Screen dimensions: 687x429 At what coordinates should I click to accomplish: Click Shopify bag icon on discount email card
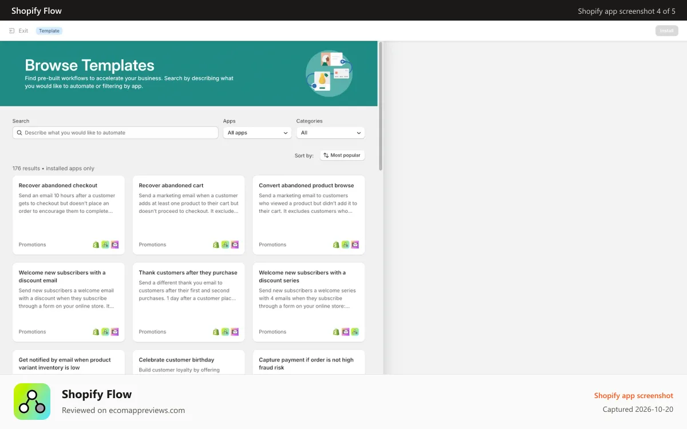[x=96, y=332]
